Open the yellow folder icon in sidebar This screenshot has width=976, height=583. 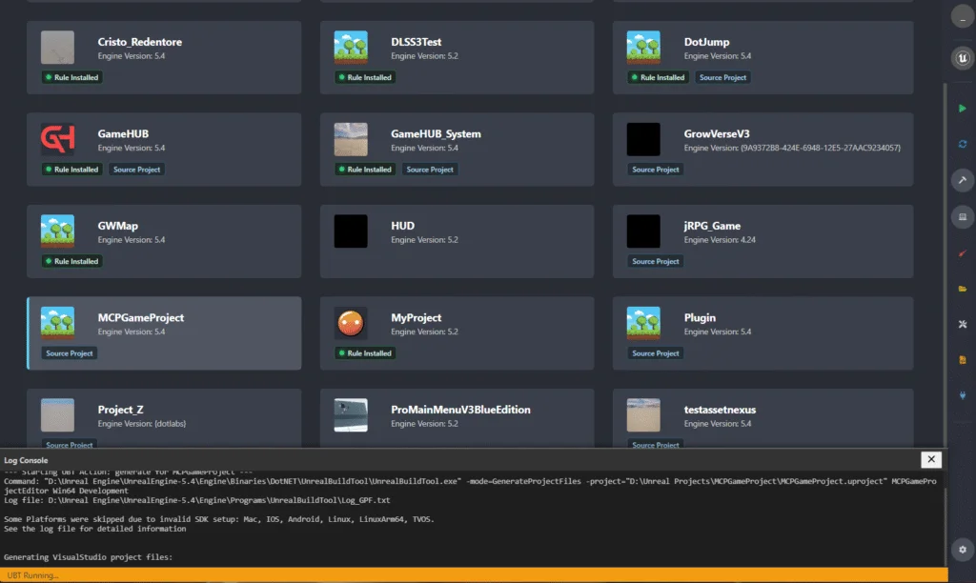coord(962,289)
